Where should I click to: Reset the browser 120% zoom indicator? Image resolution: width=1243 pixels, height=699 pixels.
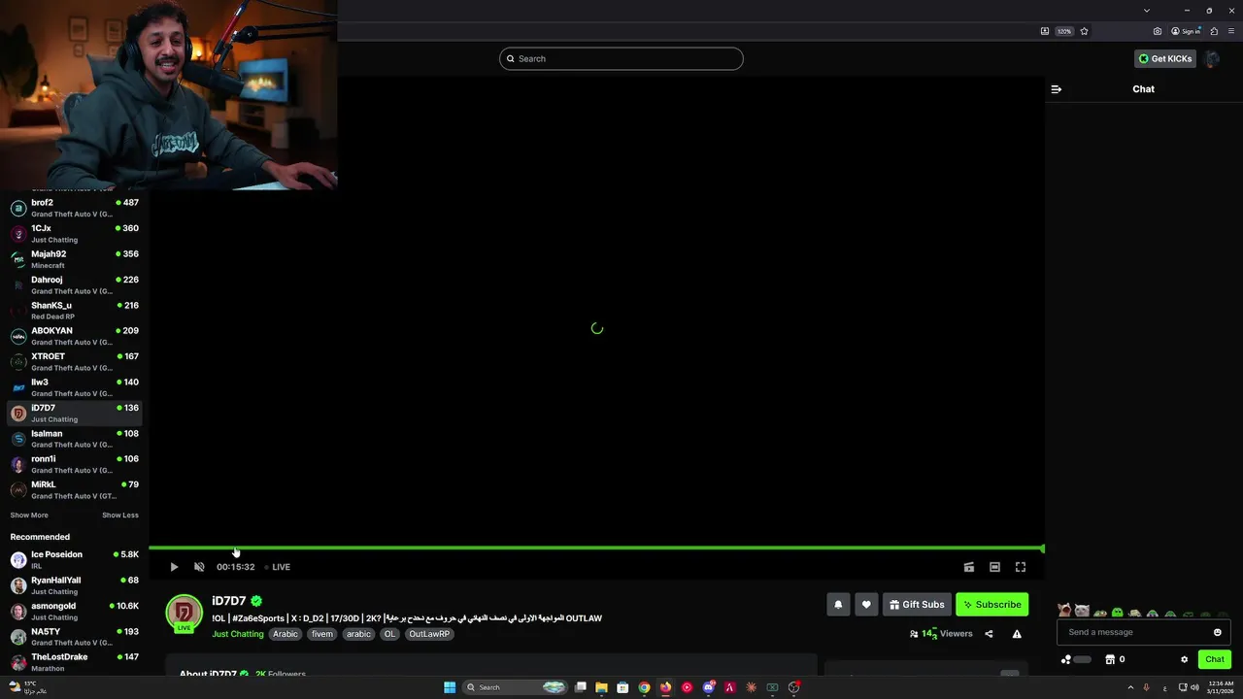click(x=1064, y=31)
